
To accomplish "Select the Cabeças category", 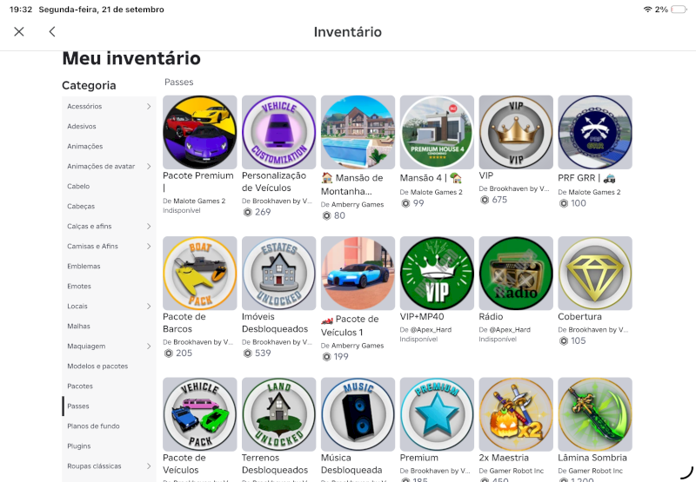I will pyautogui.click(x=81, y=207).
